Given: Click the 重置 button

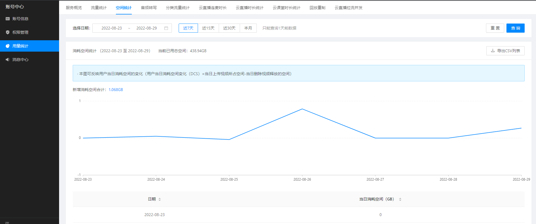Looking at the screenshot, I should point(495,28).
